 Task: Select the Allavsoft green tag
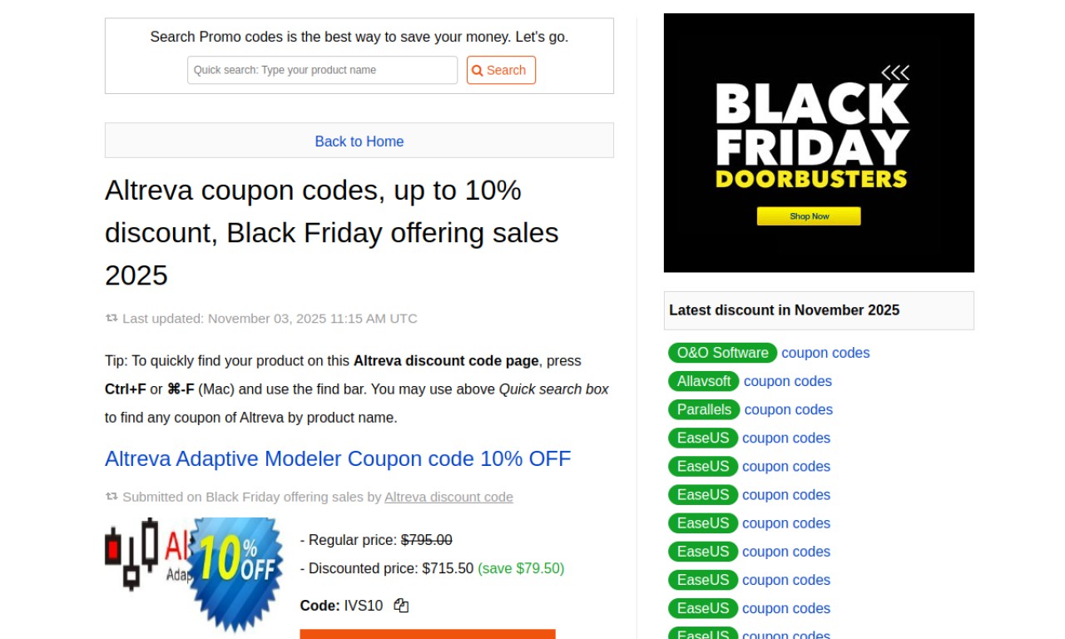point(703,381)
